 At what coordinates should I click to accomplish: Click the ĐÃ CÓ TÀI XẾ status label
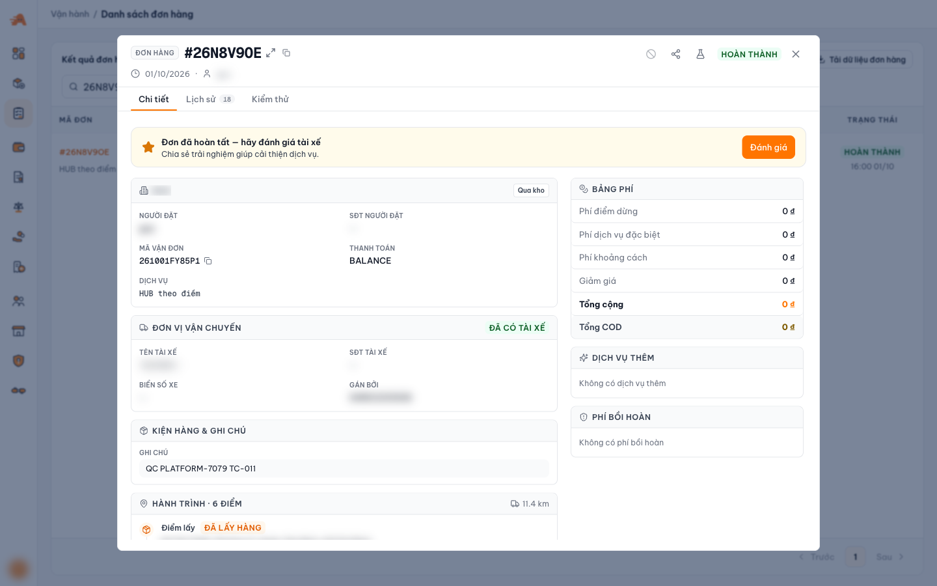517,328
